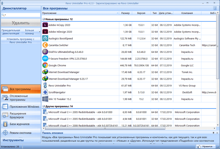
Task: Collapse the 'Другие программы: 14' group
Action: tap(44, 106)
